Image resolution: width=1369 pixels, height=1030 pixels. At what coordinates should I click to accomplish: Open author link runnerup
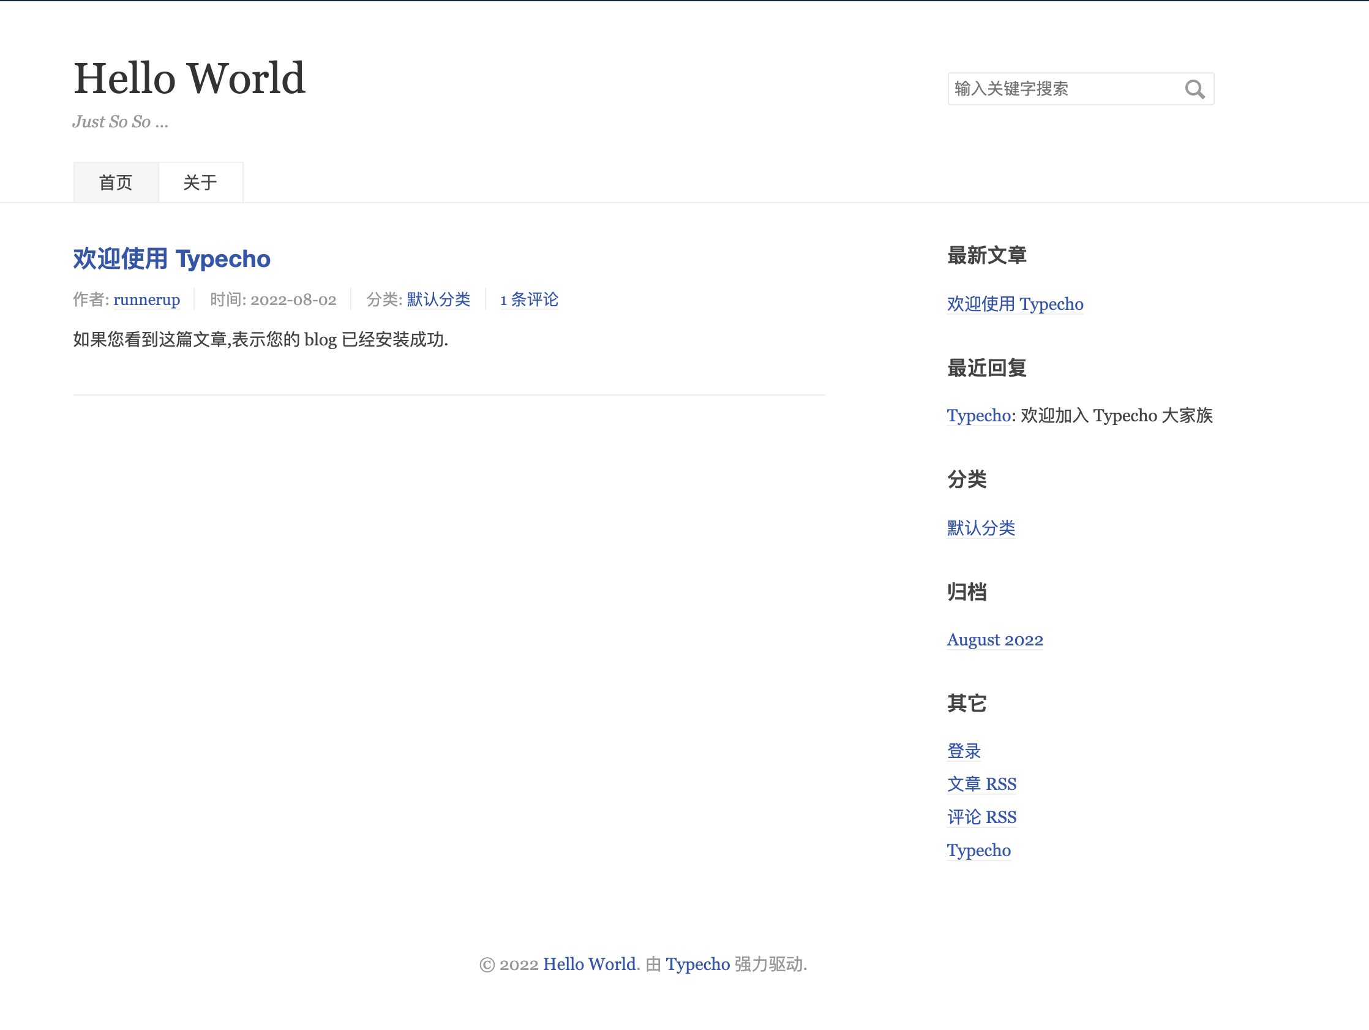tap(147, 299)
